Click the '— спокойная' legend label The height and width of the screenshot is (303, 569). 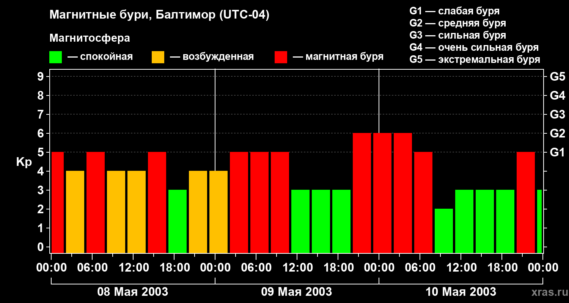click(x=100, y=57)
